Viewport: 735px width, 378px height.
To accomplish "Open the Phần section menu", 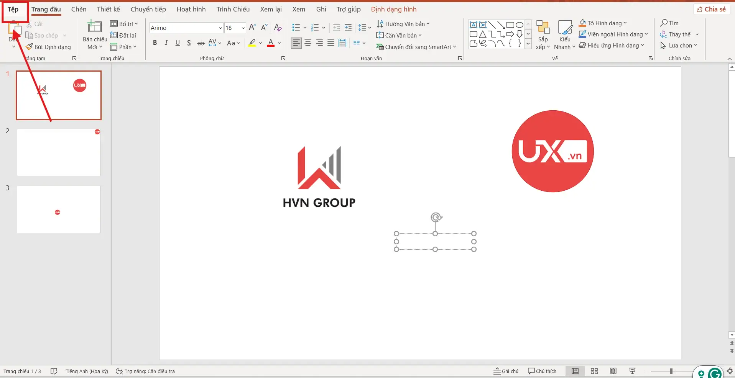I will [x=123, y=47].
